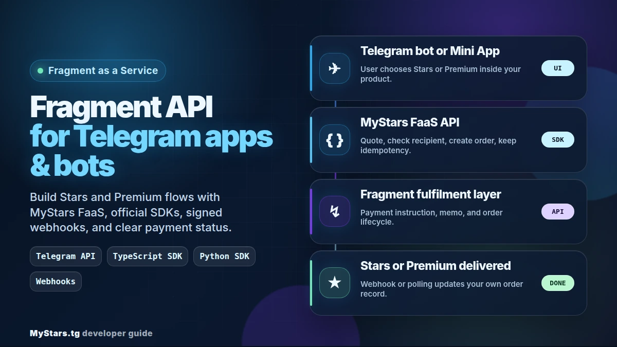Click the 'for Telegram apps' headline line
Viewport: 617px width, 347px height.
click(x=151, y=137)
